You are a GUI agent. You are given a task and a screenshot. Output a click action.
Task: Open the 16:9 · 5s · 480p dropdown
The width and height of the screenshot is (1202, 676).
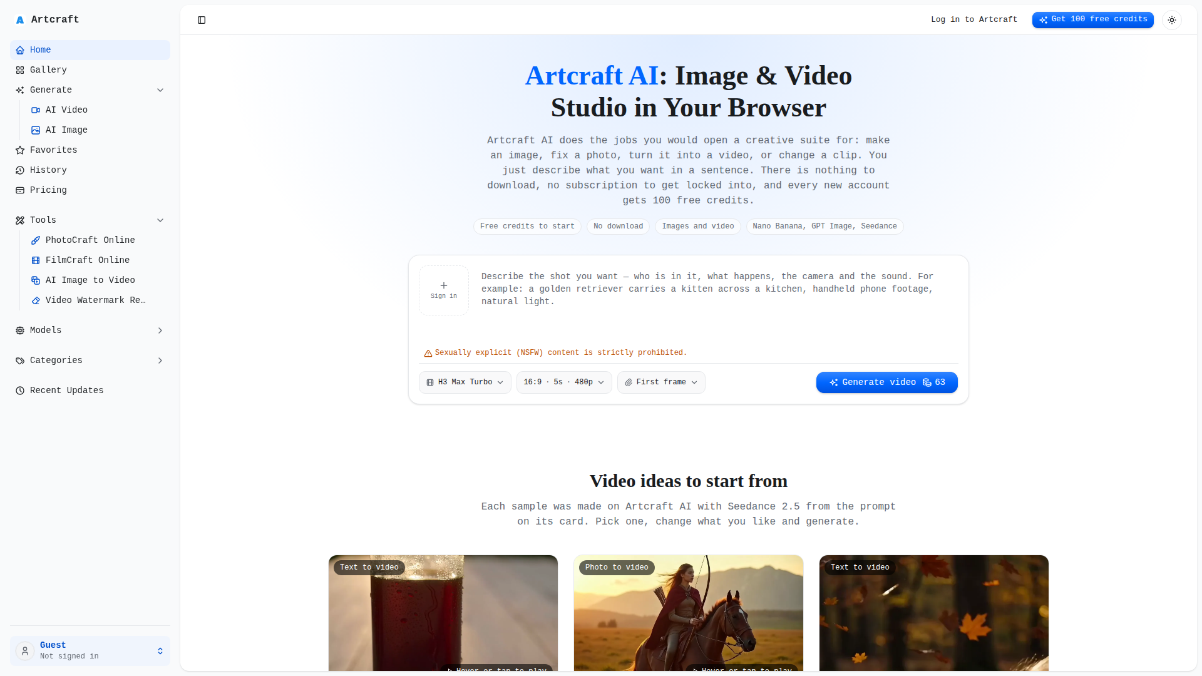[x=564, y=382]
